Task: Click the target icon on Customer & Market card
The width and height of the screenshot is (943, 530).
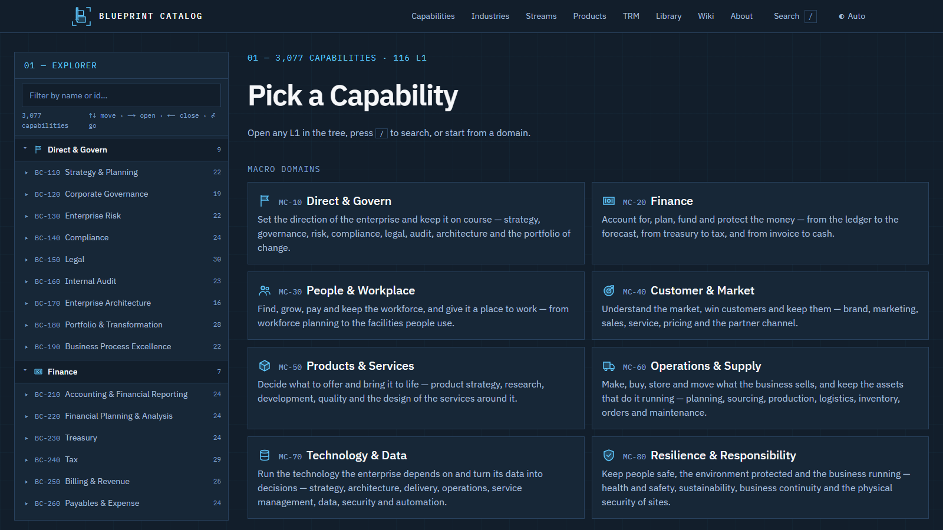Action: coord(609,290)
